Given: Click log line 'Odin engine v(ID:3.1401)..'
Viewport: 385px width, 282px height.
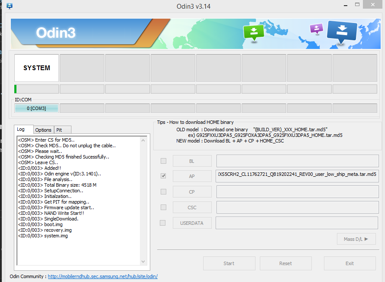Looking at the screenshot, I should point(59,174).
